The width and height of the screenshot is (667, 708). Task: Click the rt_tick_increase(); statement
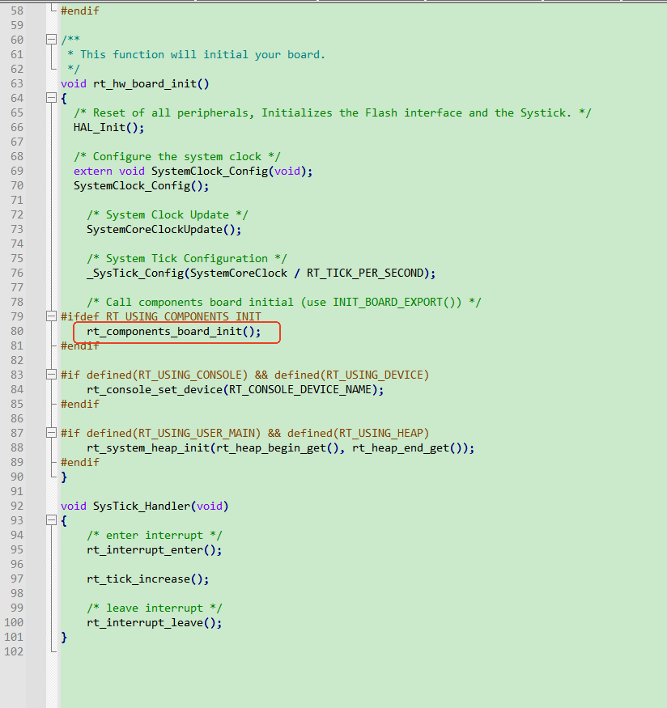(147, 579)
